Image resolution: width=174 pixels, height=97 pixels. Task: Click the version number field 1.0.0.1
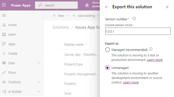pyautogui.click(x=138, y=31)
